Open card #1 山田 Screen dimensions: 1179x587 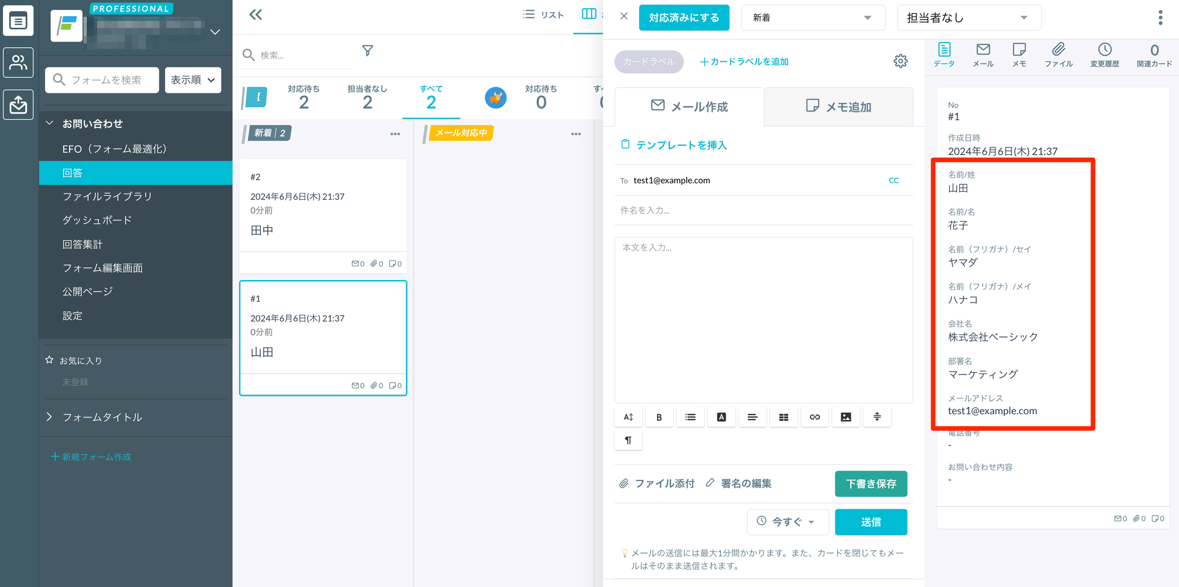click(x=323, y=338)
